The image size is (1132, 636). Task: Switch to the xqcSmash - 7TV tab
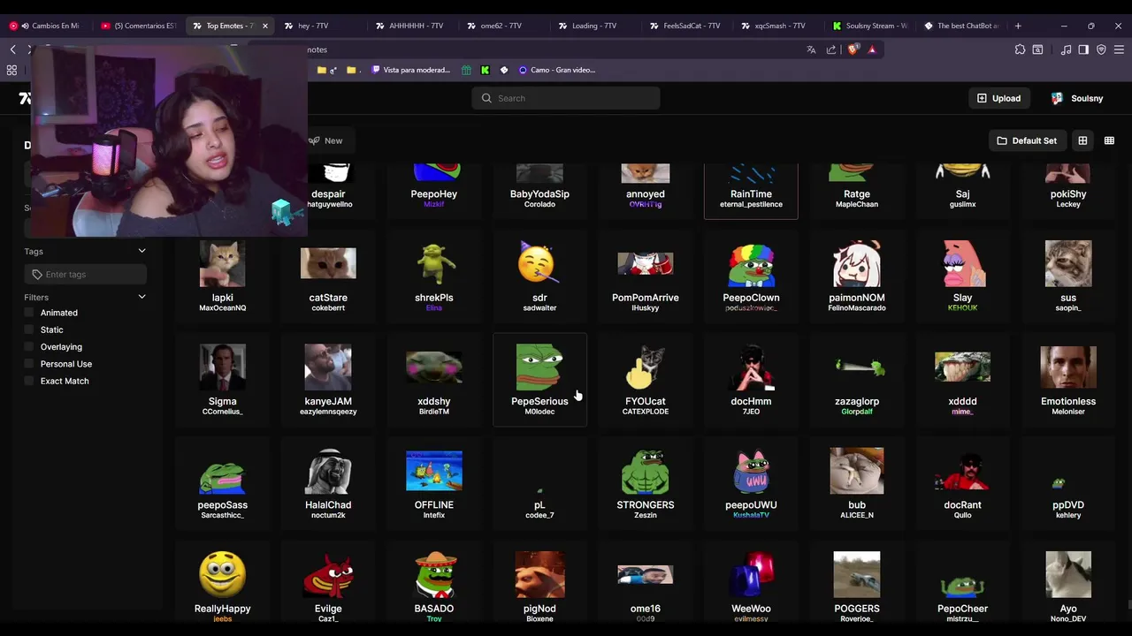(779, 26)
